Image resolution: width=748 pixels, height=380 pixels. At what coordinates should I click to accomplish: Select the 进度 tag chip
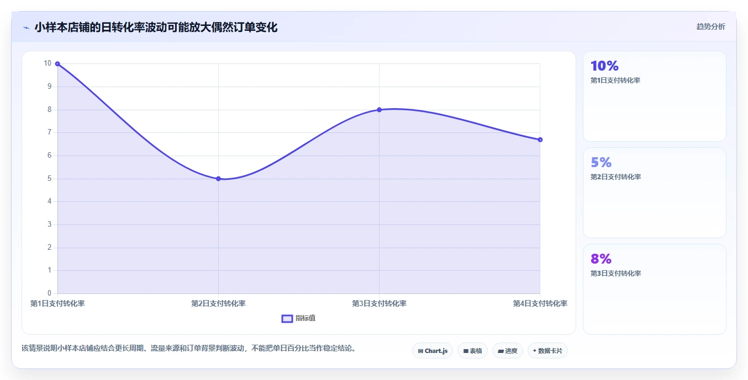click(508, 351)
